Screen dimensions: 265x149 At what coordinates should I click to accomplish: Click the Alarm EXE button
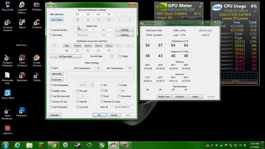57,74
